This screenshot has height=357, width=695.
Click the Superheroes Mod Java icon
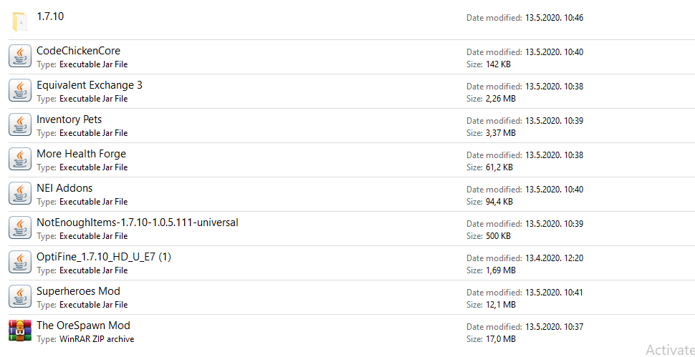point(19,297)
